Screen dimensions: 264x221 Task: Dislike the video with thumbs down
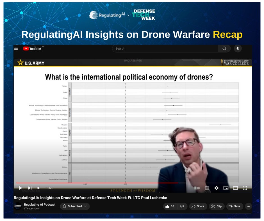(x=182, y=206)
